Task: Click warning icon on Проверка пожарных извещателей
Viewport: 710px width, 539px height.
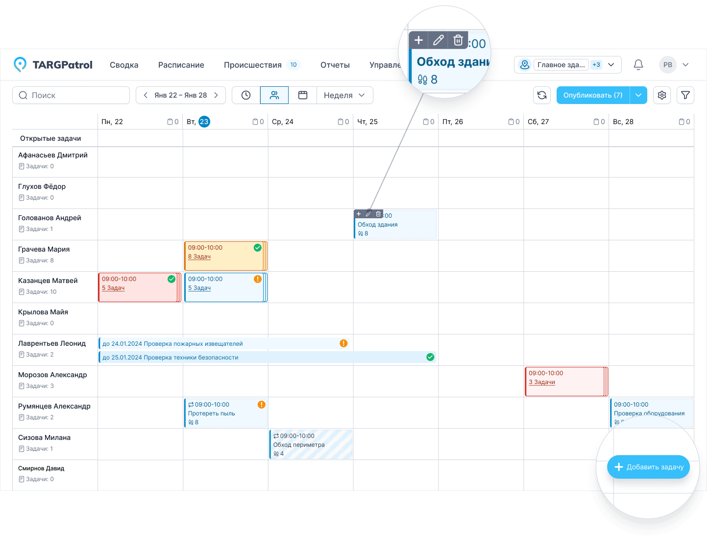Action: 343,343
